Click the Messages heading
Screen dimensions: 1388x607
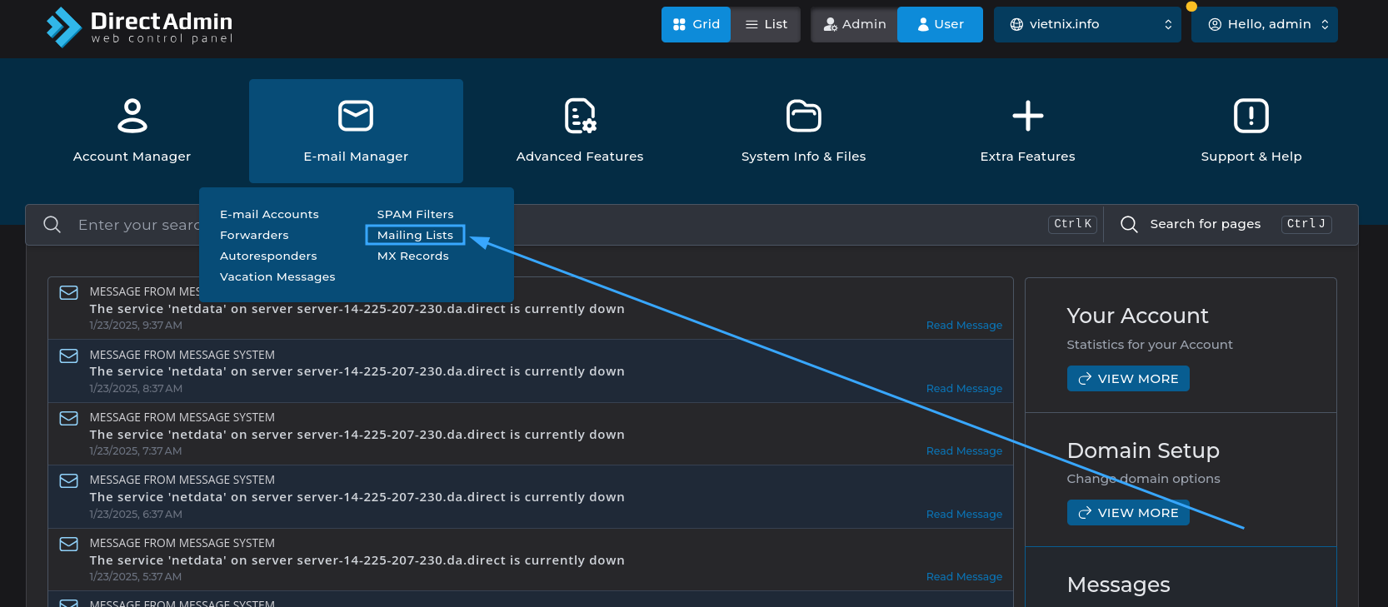coord(1118,585)
